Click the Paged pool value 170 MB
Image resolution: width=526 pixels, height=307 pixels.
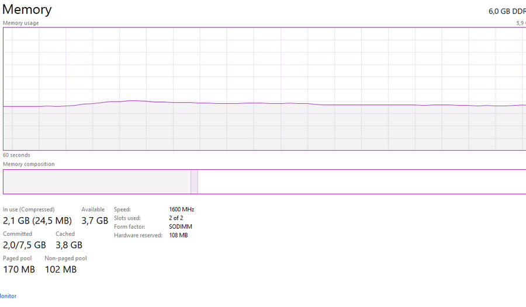(x=19, y=269)
